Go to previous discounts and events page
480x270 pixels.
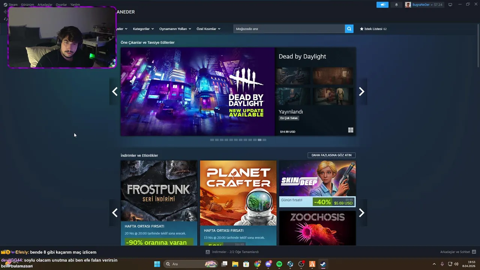[x=115, y=213]
